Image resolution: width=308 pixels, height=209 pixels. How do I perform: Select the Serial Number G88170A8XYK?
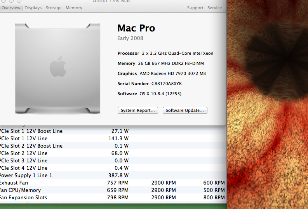click(x=150, y=84)
